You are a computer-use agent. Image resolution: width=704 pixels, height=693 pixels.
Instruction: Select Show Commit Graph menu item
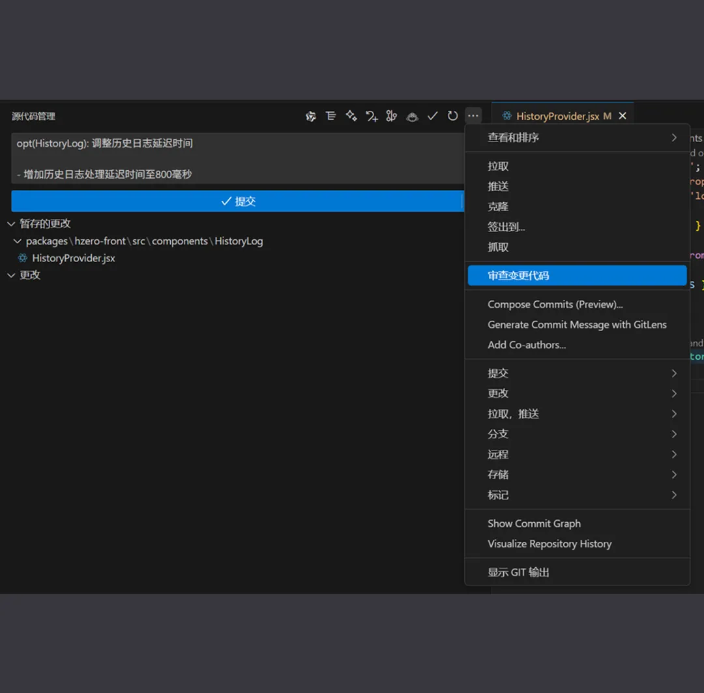pyautogui.click(x=578, y=523)
